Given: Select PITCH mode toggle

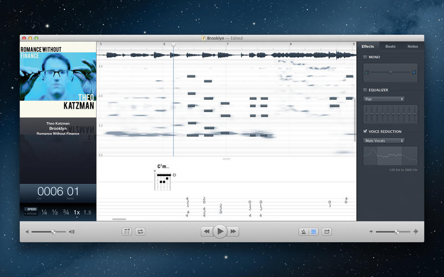Looking at the screenshot, I should (32, 214).
